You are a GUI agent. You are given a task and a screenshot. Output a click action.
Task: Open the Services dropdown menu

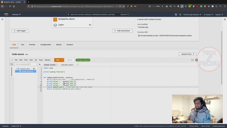click(x=16, y=15)
